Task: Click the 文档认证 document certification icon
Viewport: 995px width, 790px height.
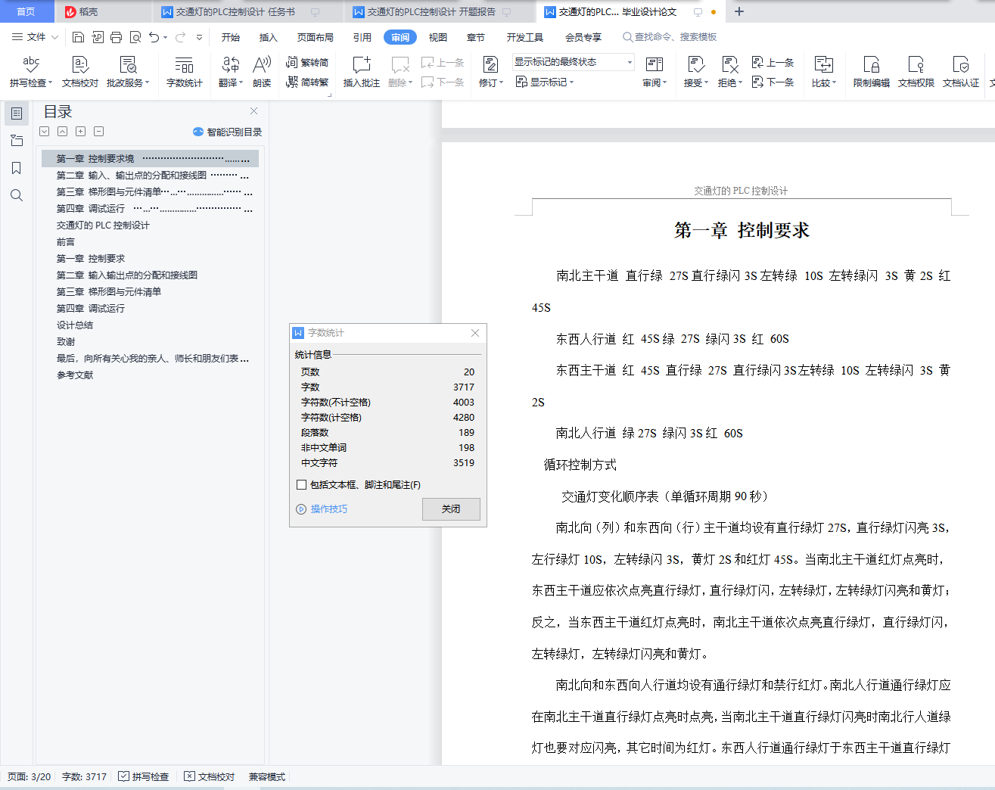Action: pyautogui.click(x=961, y=72)
